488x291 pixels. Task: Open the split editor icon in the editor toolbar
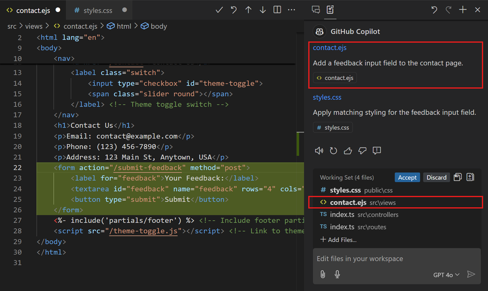click(x=277, y=9)
